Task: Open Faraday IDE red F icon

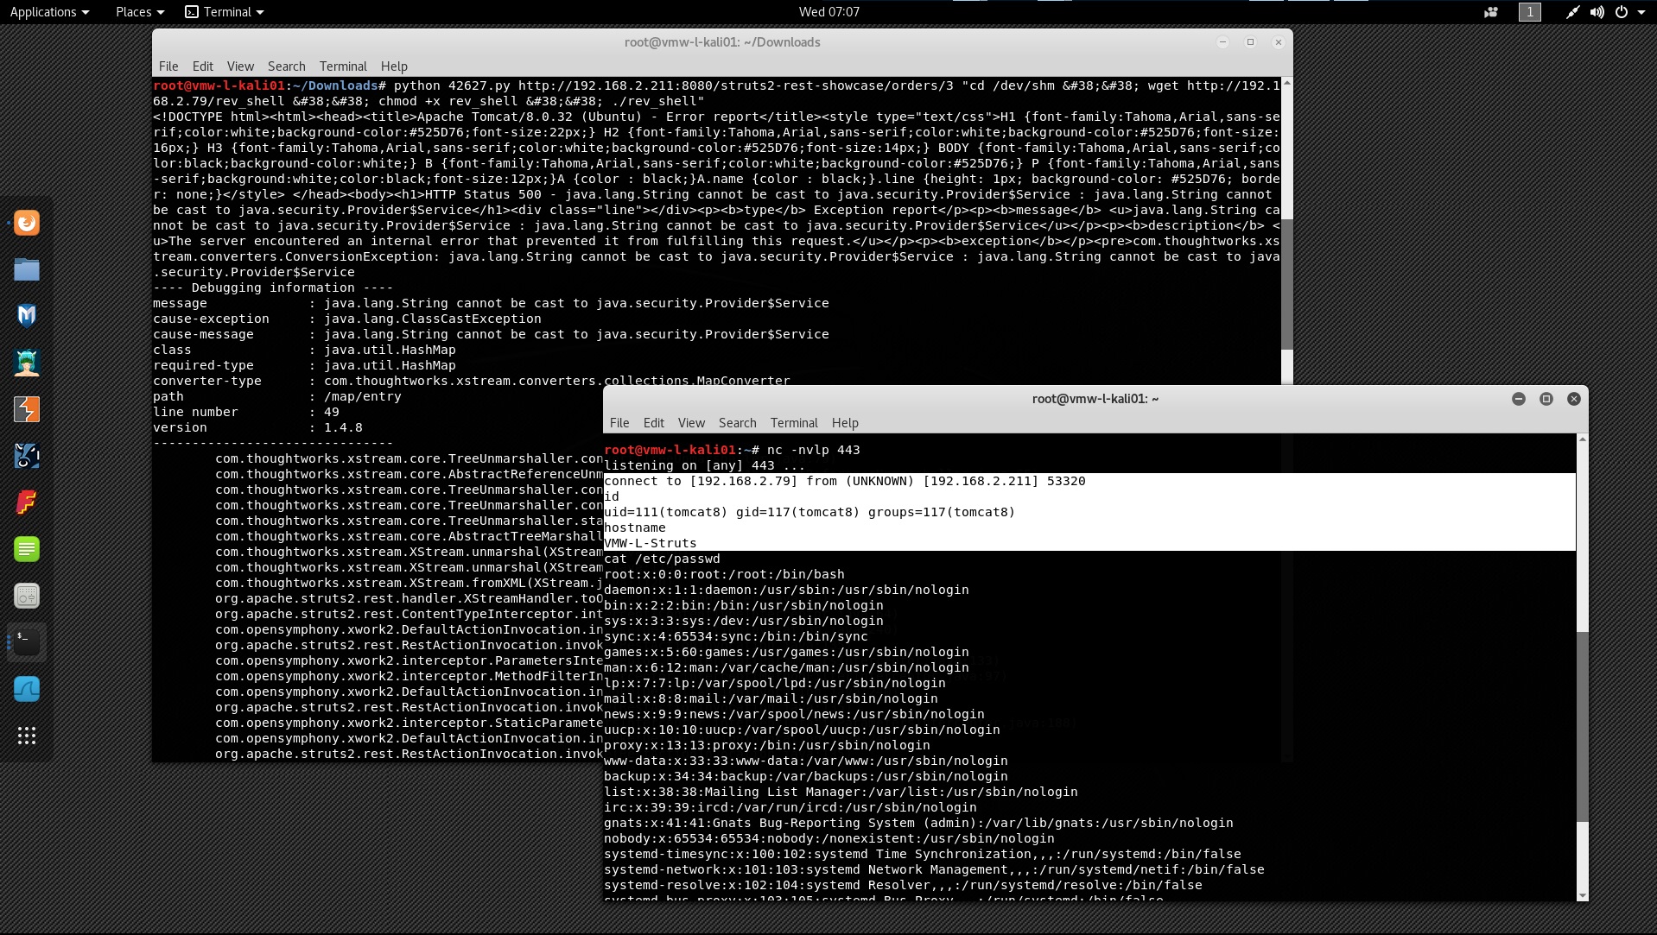Action: (27, 502)
